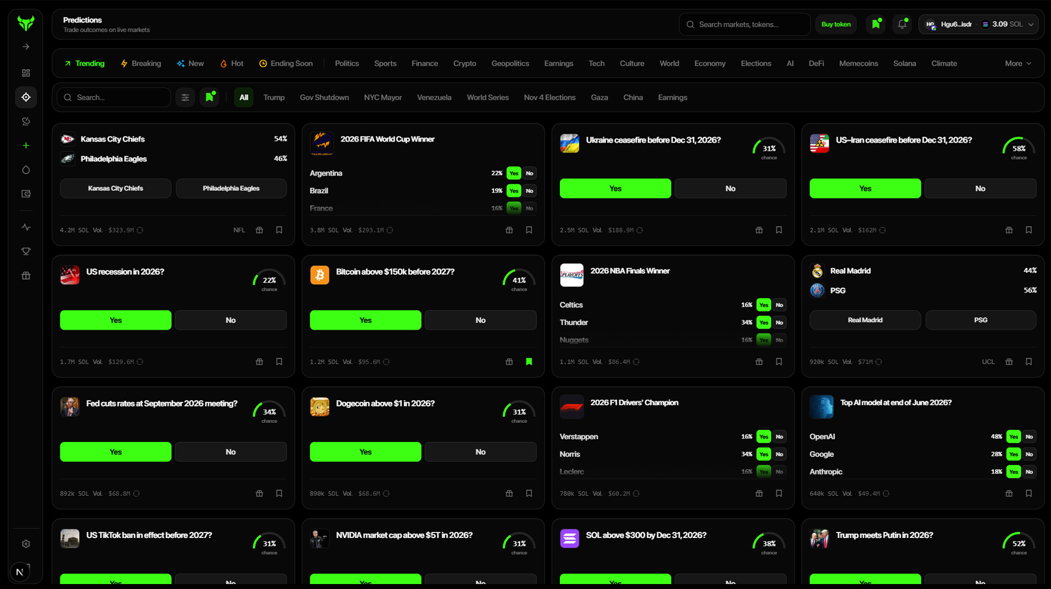Image resolution: width=1051 pixels, height=589 pixels.
Task: Pick PSG outcome button
Action: [x=981, y=320]
